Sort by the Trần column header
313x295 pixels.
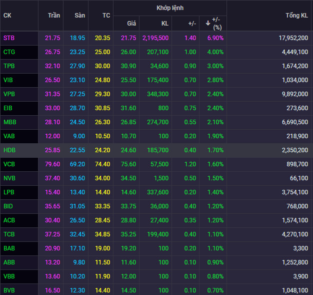pyautogui.click(x=54, y=16)
